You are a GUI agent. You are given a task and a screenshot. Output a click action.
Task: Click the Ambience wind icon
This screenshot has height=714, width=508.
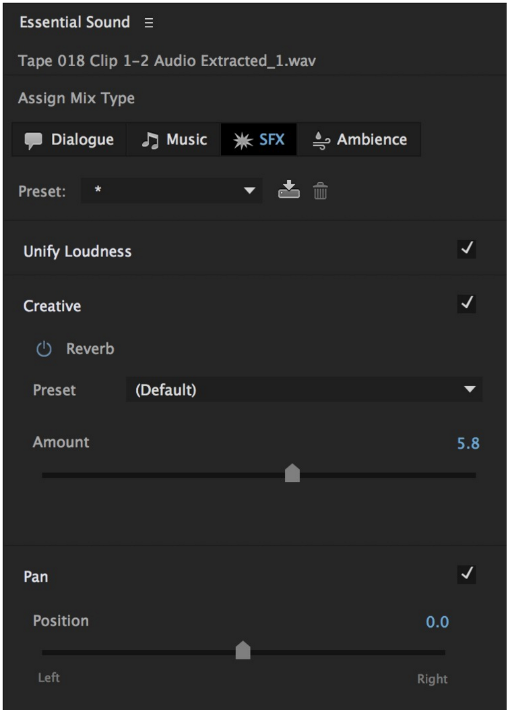(320, 140)
